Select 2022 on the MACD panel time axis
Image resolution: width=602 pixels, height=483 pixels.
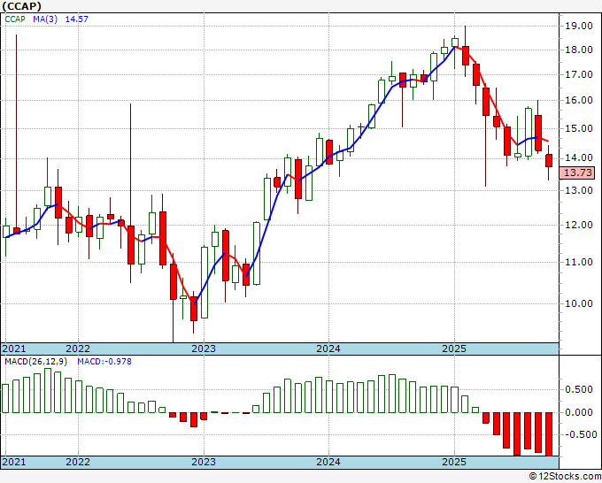coord(78,462)
